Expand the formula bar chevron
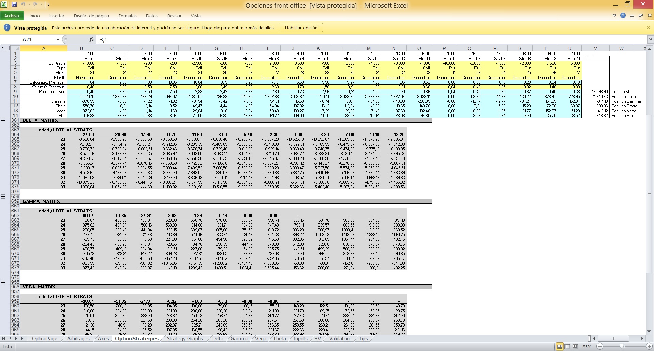The height and width of the screenshot is (351, 654). pyautogui.click(x=650, y=39)
